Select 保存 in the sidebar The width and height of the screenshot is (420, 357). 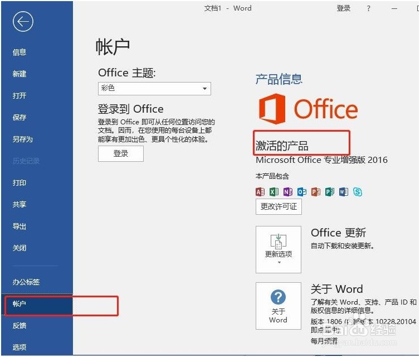19,117
